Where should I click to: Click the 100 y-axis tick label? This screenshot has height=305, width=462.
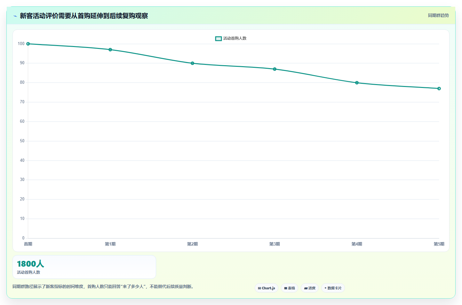pyautogui.click(x=21, y=44)
